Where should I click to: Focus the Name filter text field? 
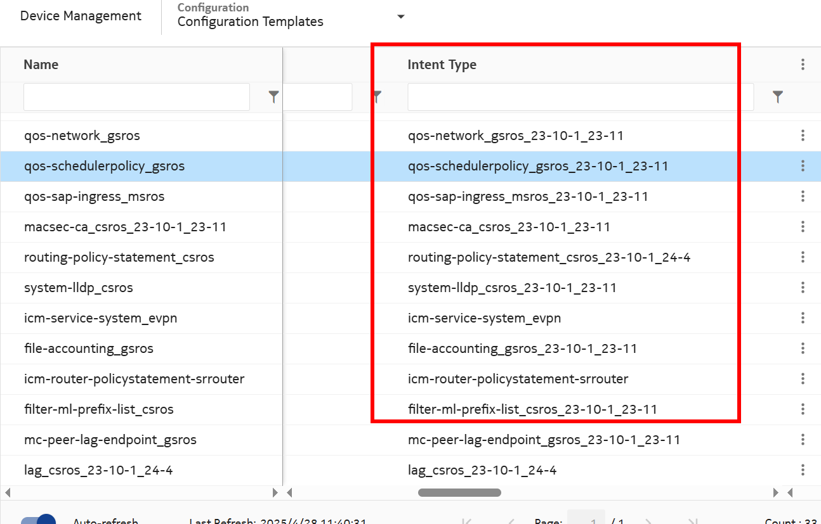136,97
